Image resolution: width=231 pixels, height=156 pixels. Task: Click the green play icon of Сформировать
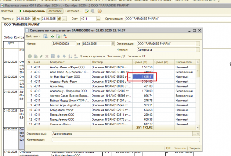tap(20, 11)
